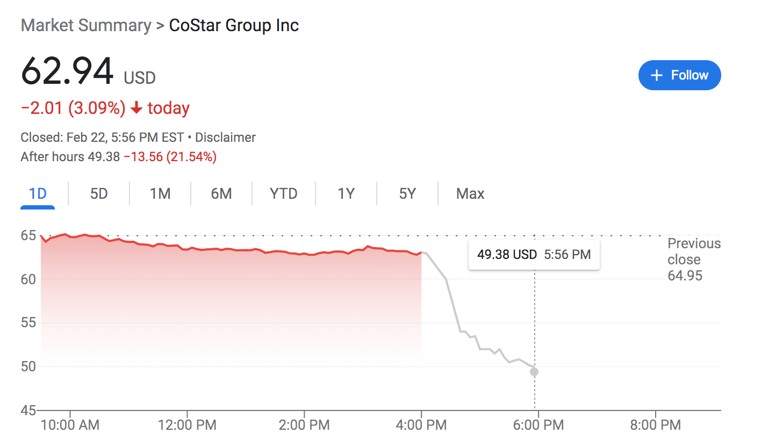Click the plus icon on Follow button
The image size is (761, 447).
[x=656, y=75]
